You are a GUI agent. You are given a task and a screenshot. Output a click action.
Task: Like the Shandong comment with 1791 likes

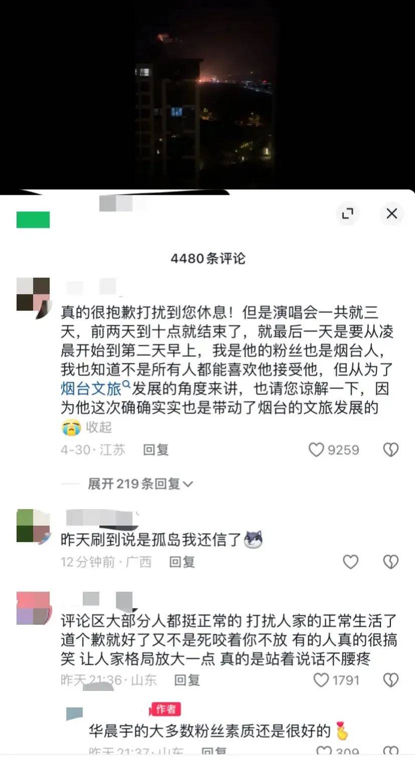pos(321,680)
